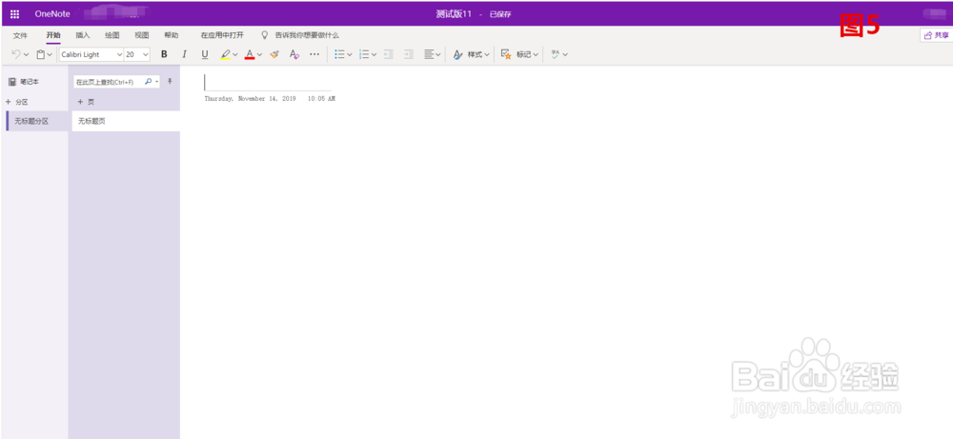Switch to the 插入 tab
953x439 pixels.
(x=83, y=35)
